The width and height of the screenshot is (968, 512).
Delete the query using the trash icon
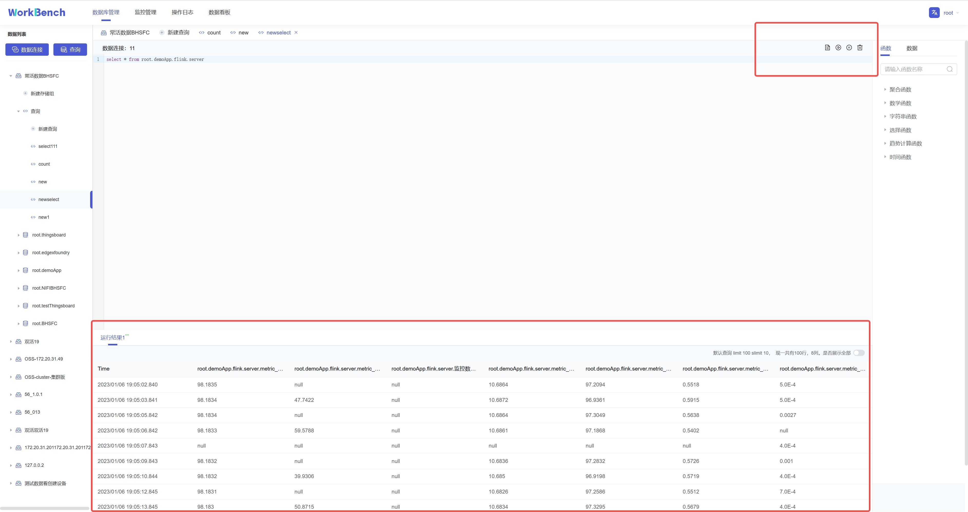860,47
